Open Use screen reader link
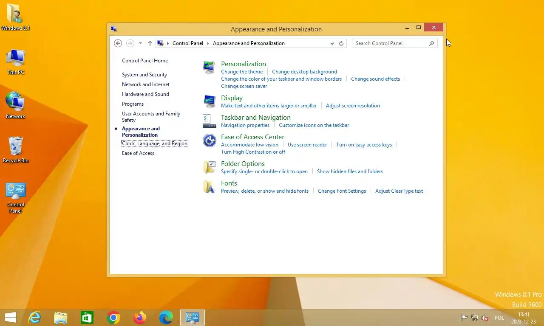Viewport: 544px width, 326px height. 307,145
